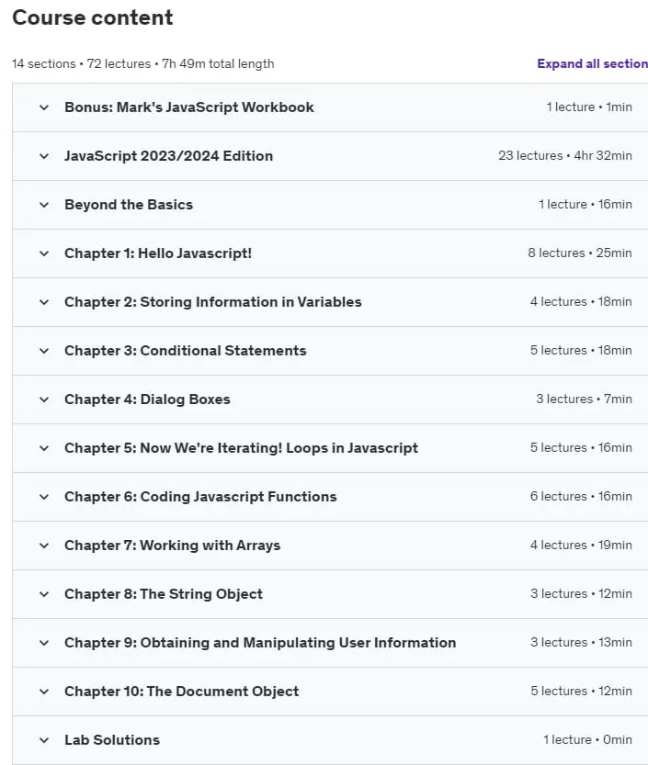Select Chapter 7: Working with Arrays title
648x765 pixels.
(173, 546)
